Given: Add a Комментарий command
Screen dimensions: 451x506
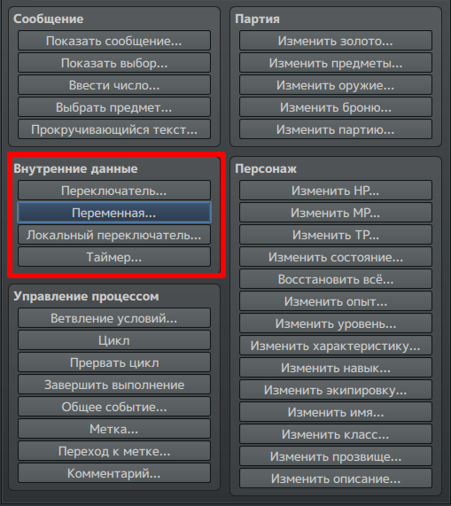Looking at the screenshot, I should 114,473.
